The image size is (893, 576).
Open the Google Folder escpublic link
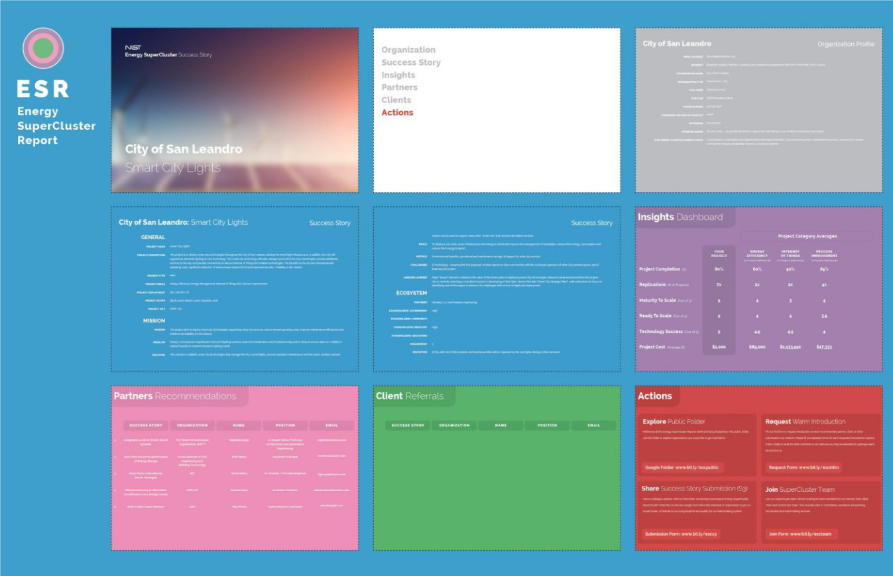682,467
